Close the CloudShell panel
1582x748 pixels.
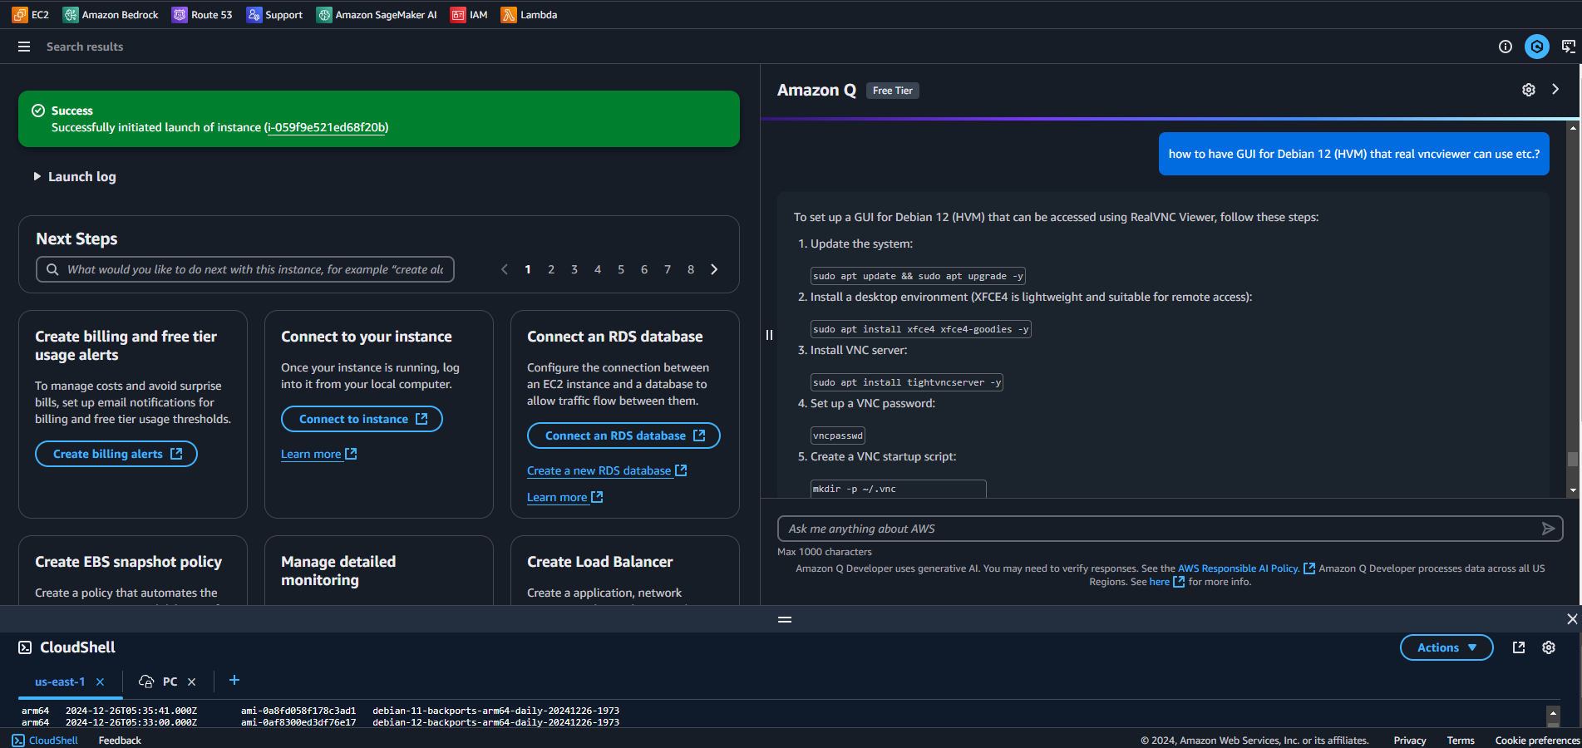click(1572, 619)
